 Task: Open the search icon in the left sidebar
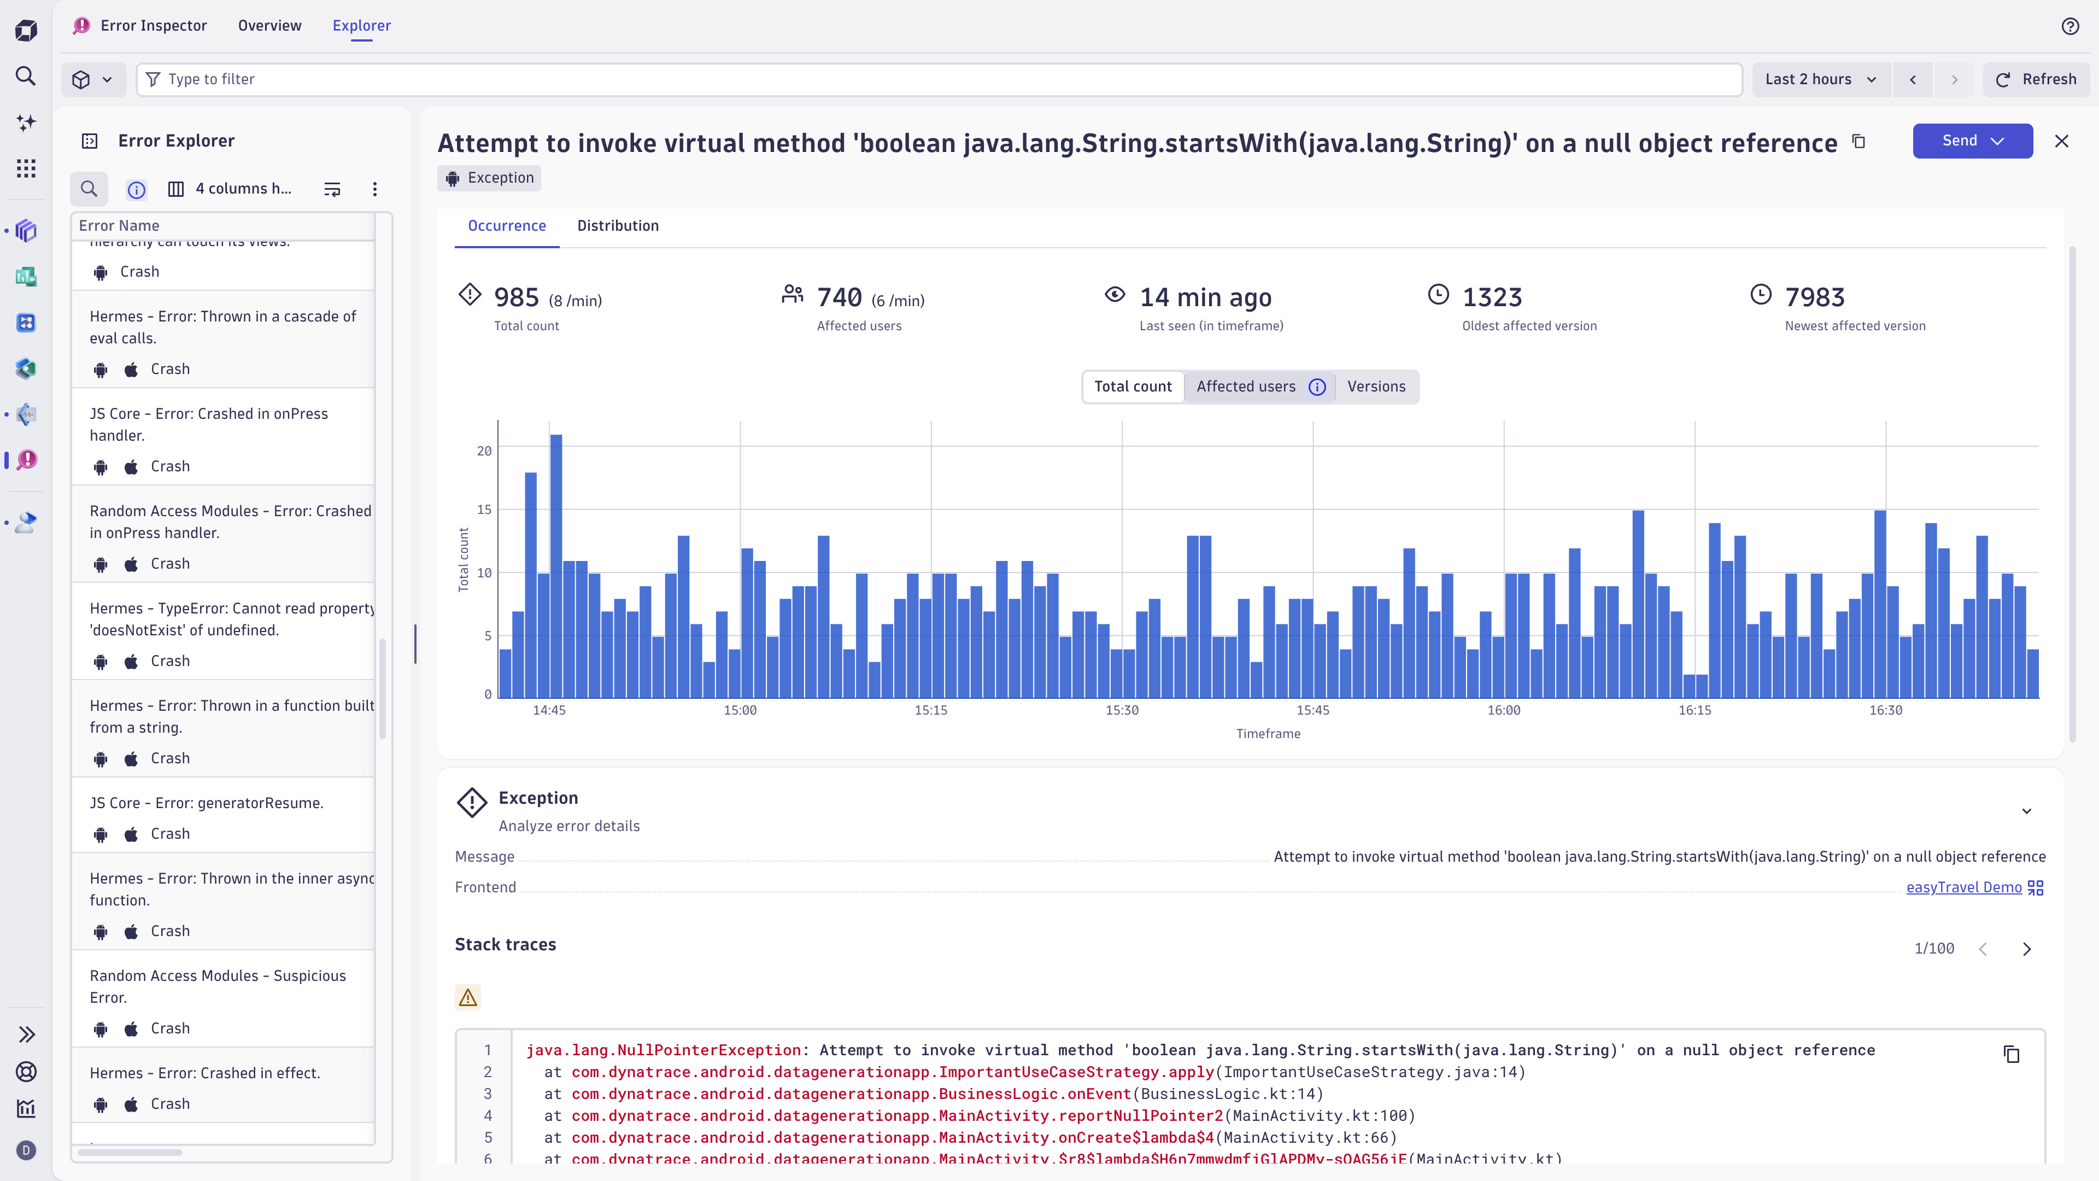click(x=25, y=76)
